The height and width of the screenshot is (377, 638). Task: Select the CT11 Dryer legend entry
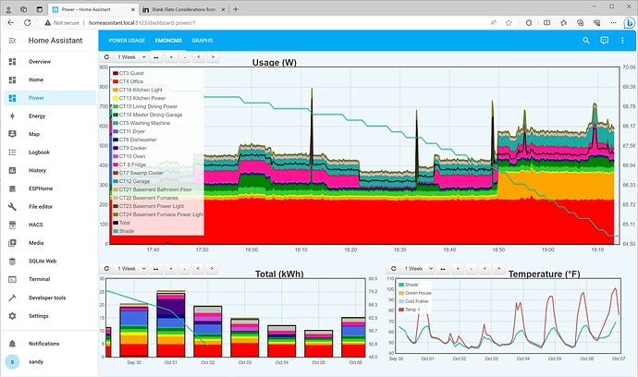click(x=132, y=131)
